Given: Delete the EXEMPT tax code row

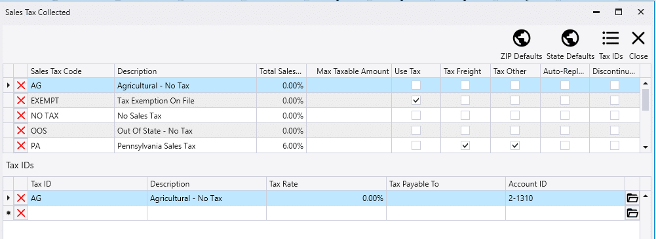Looking at the screenshot, I should (21, 101).
